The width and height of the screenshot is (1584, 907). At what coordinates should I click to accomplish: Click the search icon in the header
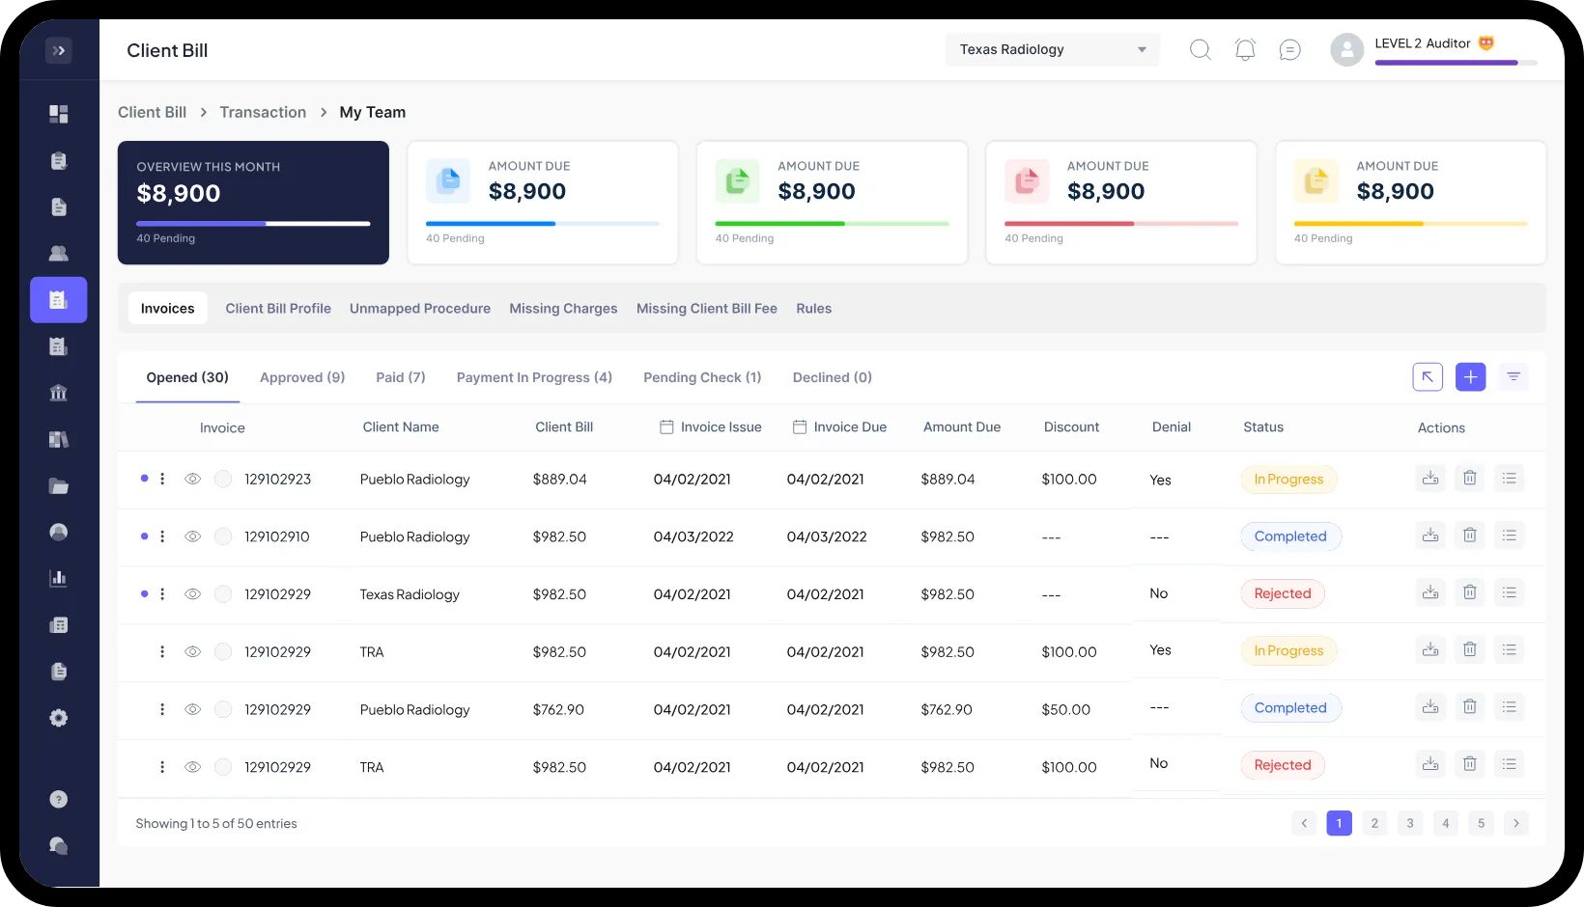click(1200, 50)
